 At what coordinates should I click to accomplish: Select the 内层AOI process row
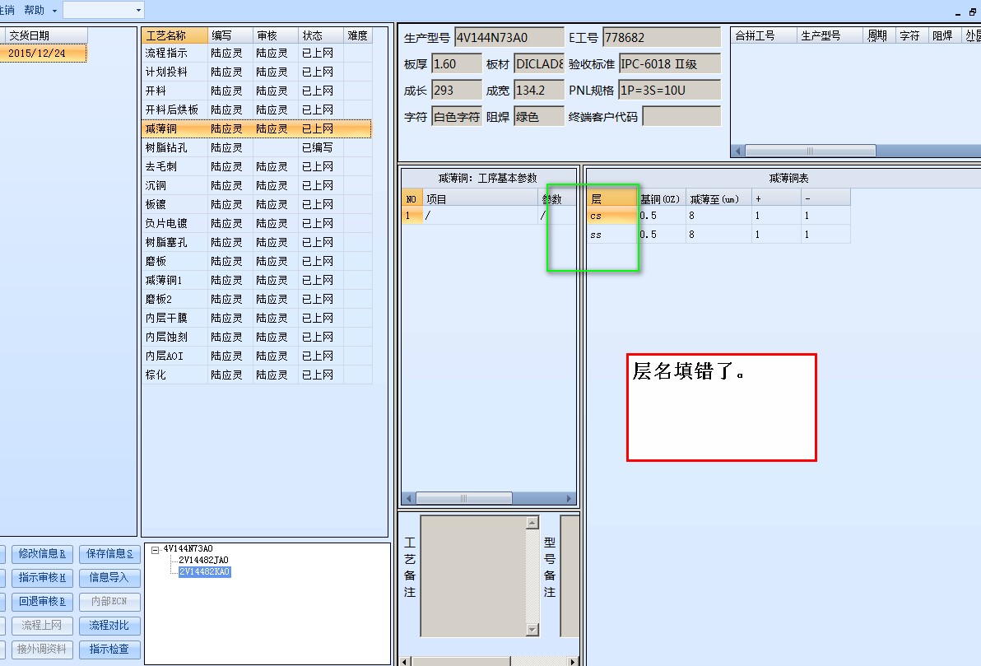pyautogui.click(x=257, y=356)
